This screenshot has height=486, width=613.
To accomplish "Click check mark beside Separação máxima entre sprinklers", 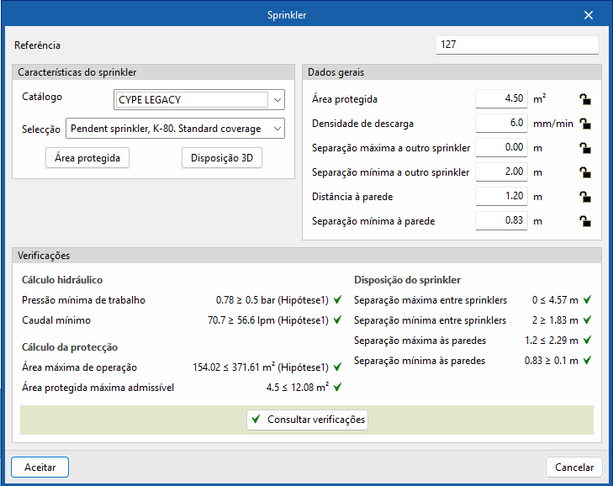I will [587, 300].
